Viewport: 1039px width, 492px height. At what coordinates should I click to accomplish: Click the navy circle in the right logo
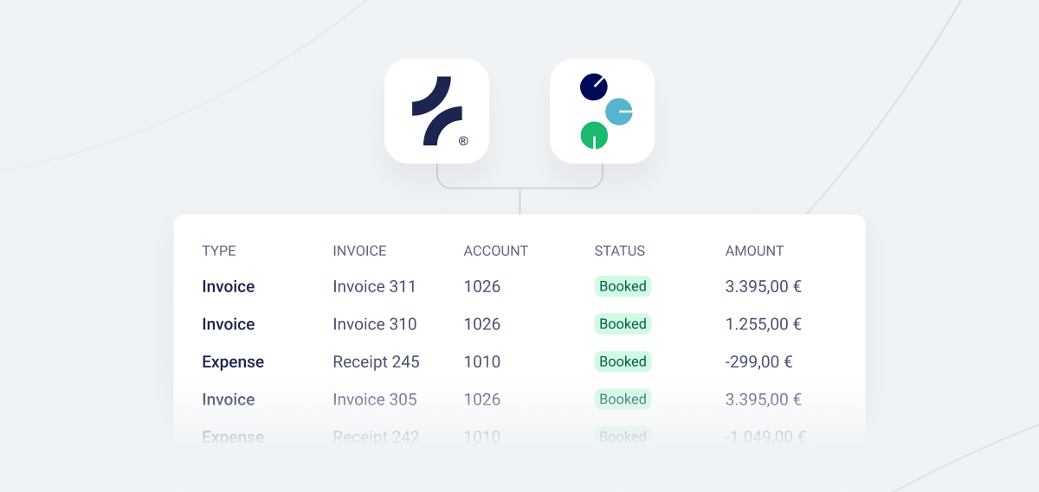tap(594, 87)
